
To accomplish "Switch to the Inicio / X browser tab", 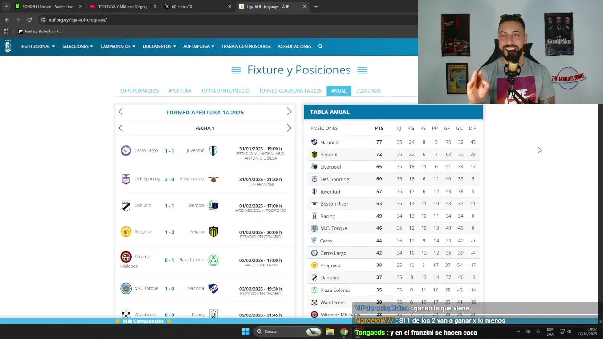I will [x=198, y=7].
